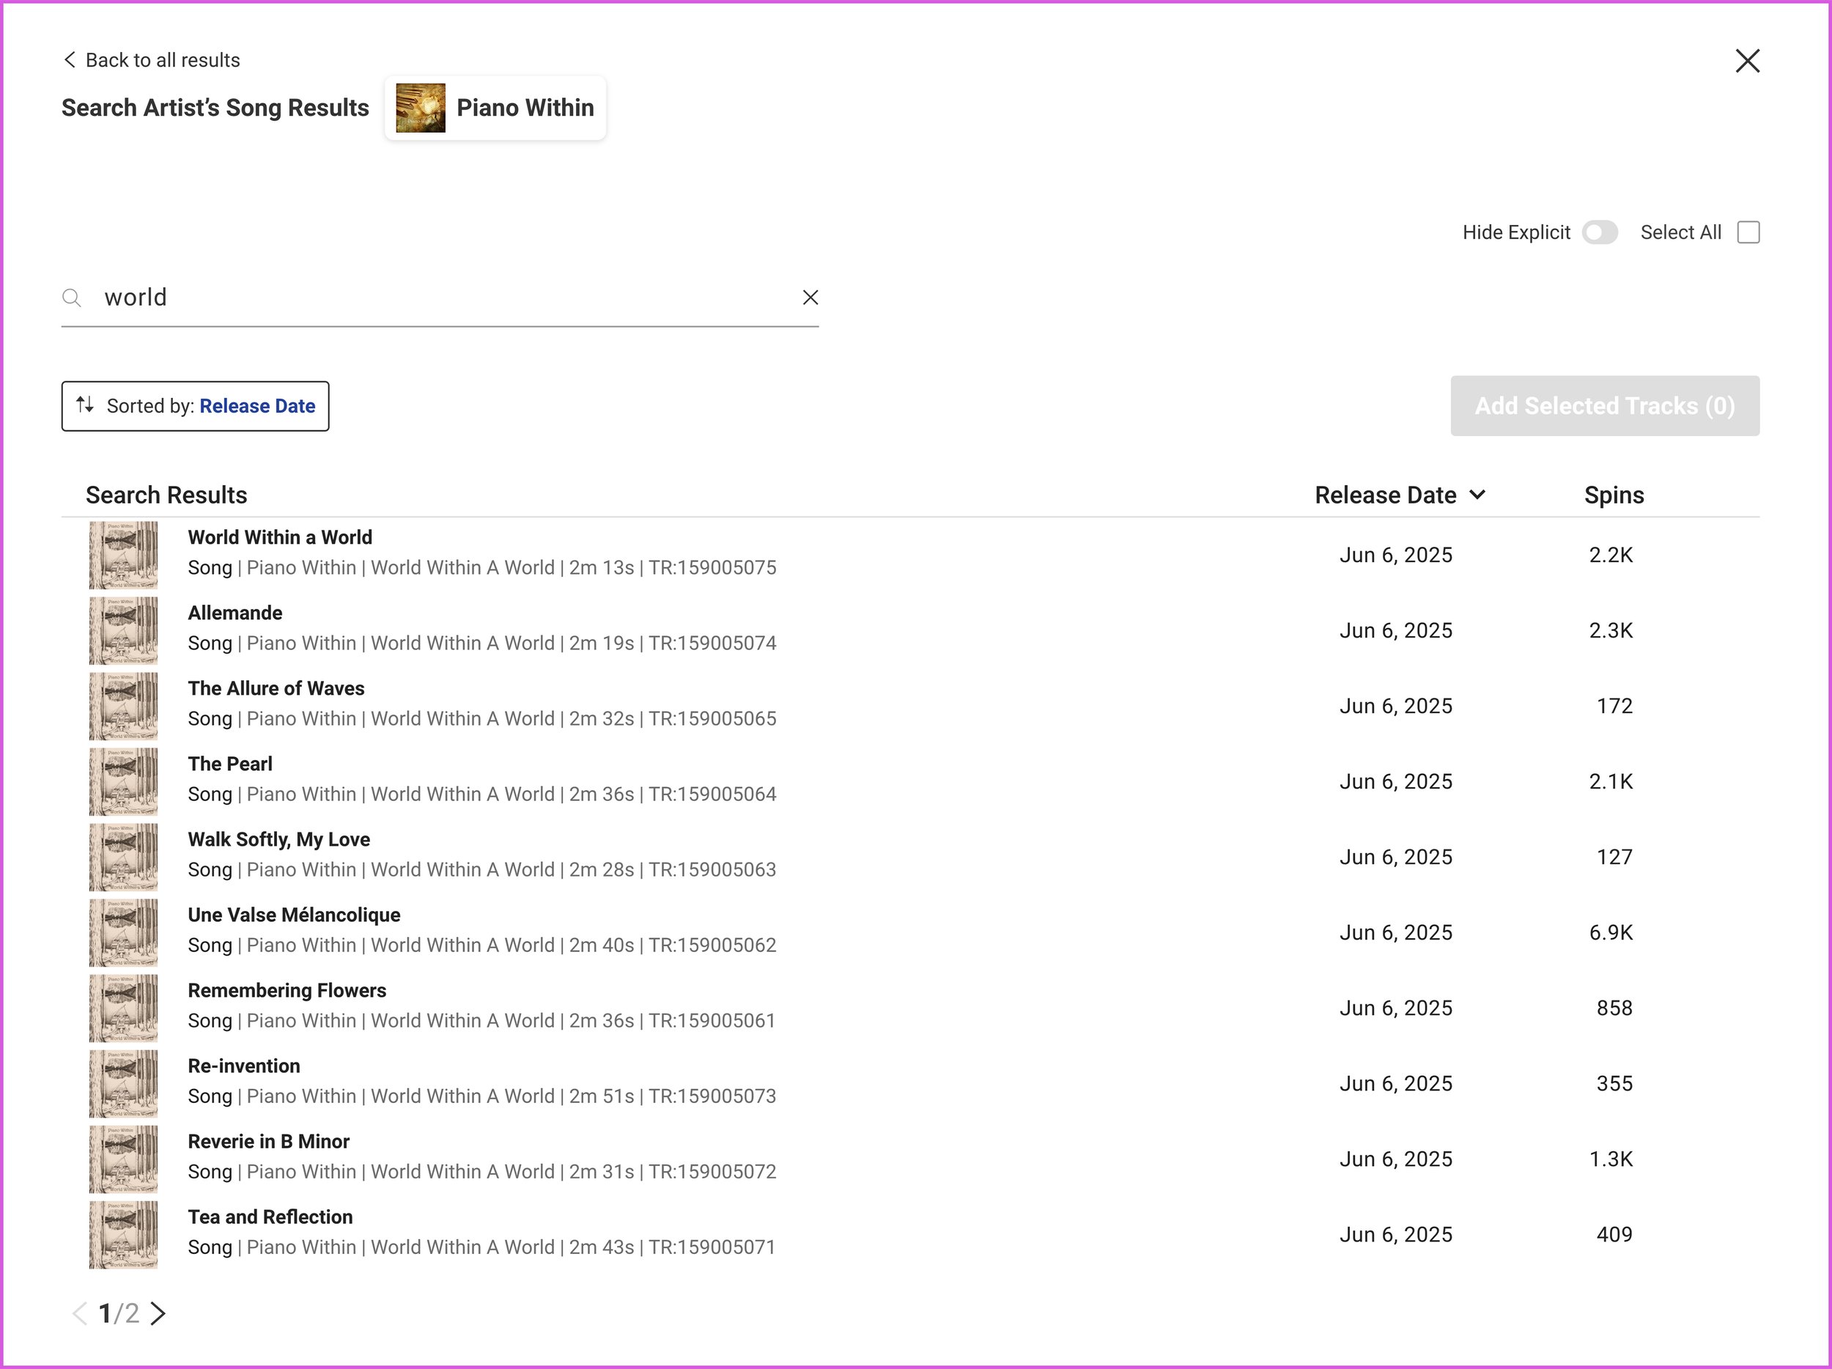The image size is (1832, 1369).
Task: Click the back arrow chevron icon
Action: click(x=70, y=59)
